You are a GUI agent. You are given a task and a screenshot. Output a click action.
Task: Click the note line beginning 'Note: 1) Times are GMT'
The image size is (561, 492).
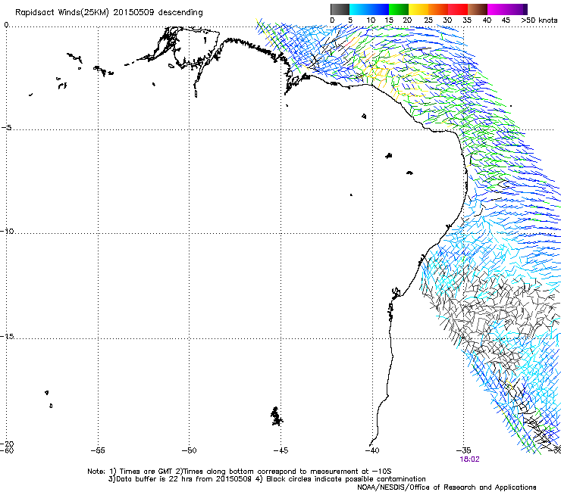[240, 472]
